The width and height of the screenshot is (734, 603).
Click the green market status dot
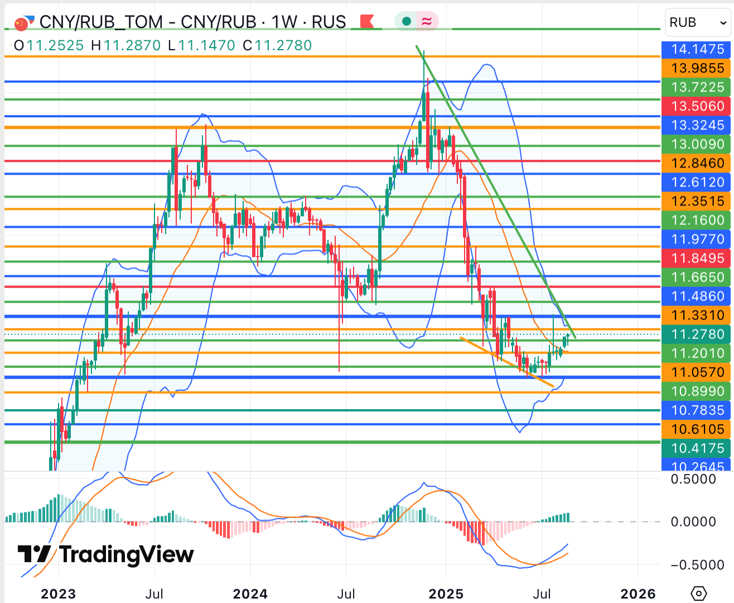[x=407, y=22]
